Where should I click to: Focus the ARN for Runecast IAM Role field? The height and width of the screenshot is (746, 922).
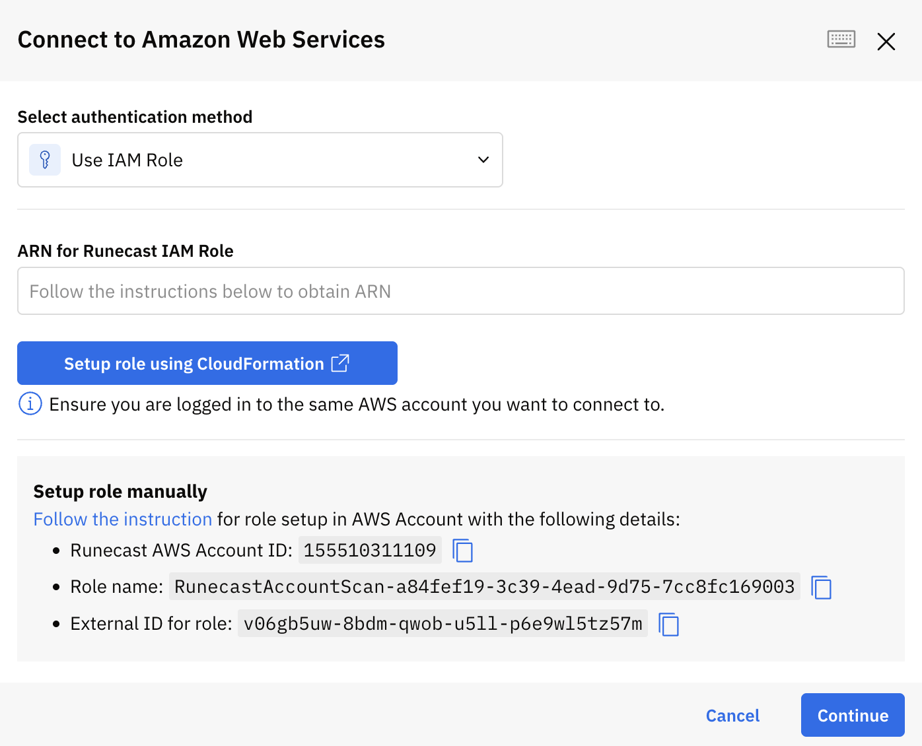(x=461, y=291)
